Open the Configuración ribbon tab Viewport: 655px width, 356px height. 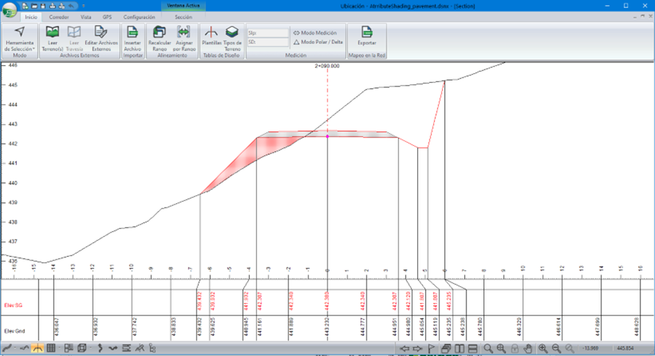tap(139, 17)
